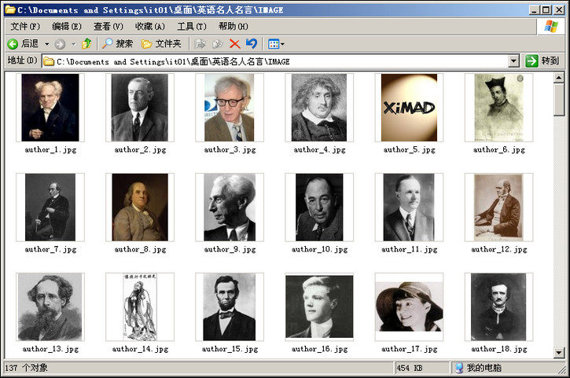Screen dimensions: 570x378
Task: Open the 工具(T) menu
Action: [192, 26]
